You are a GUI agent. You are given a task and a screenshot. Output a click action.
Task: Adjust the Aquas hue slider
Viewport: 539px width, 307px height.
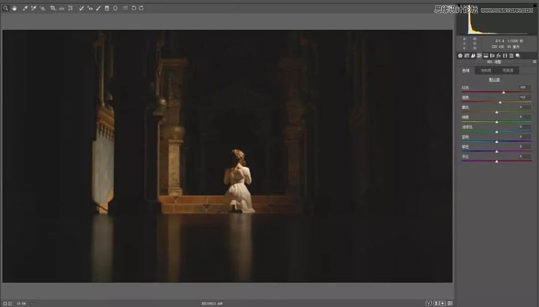496,132
